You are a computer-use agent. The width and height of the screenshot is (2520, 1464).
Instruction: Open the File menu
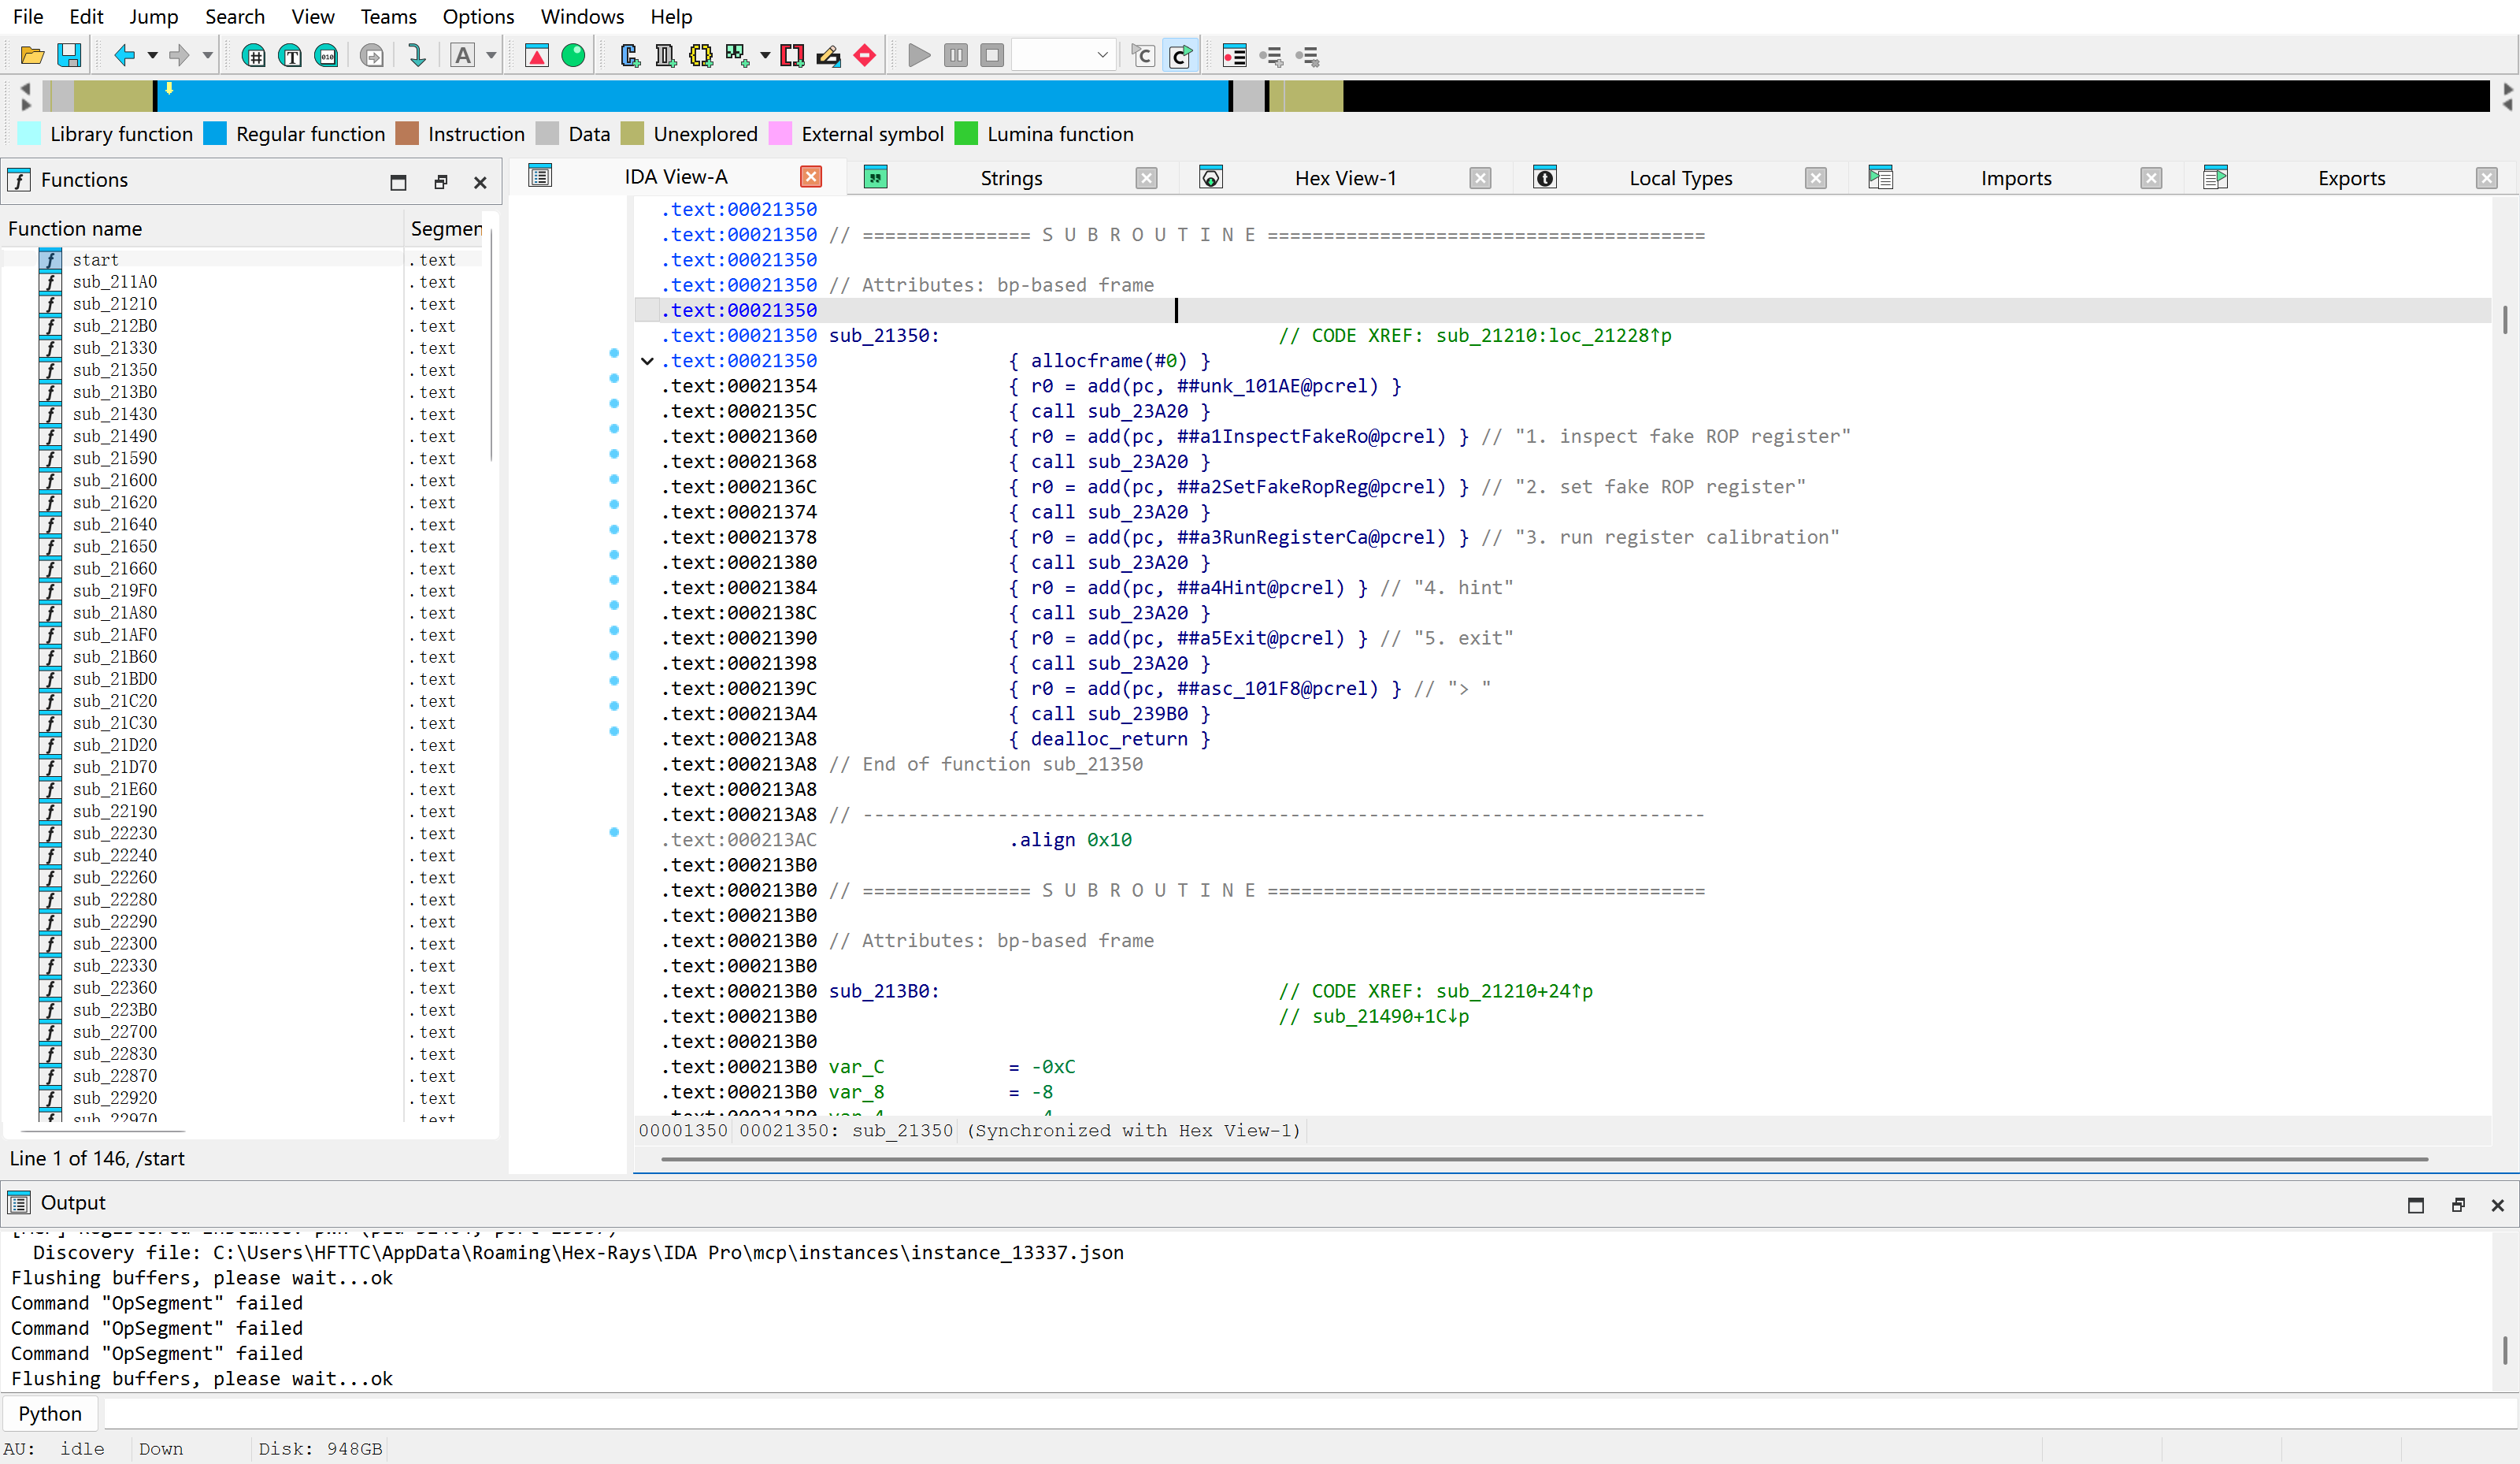coord(28,16)
